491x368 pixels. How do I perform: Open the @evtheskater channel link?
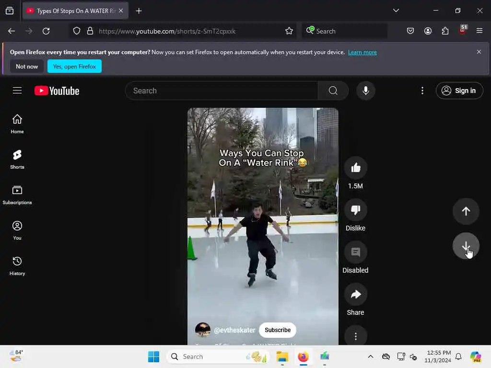[234, 330]
